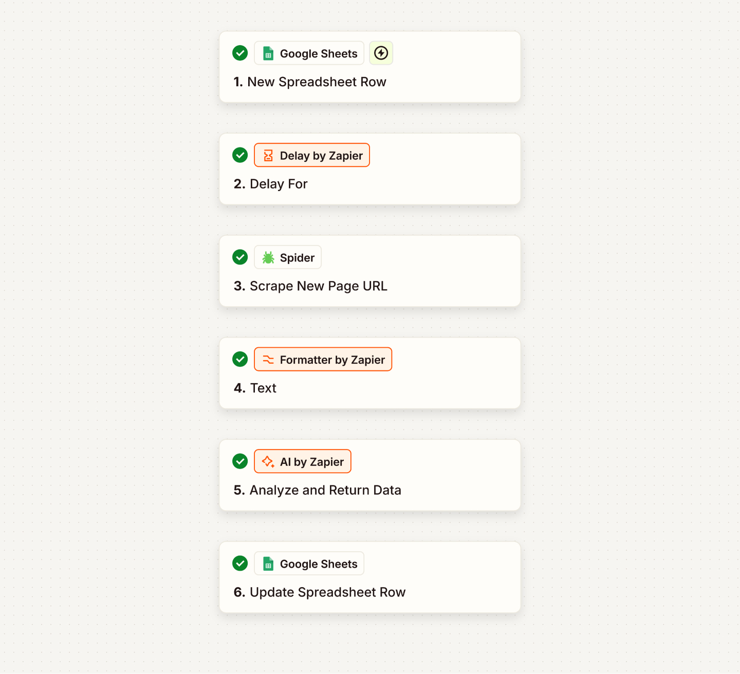This screenshot has width=740, height=674.
Task: Open the Delay For step
Action: coord(278,184)
